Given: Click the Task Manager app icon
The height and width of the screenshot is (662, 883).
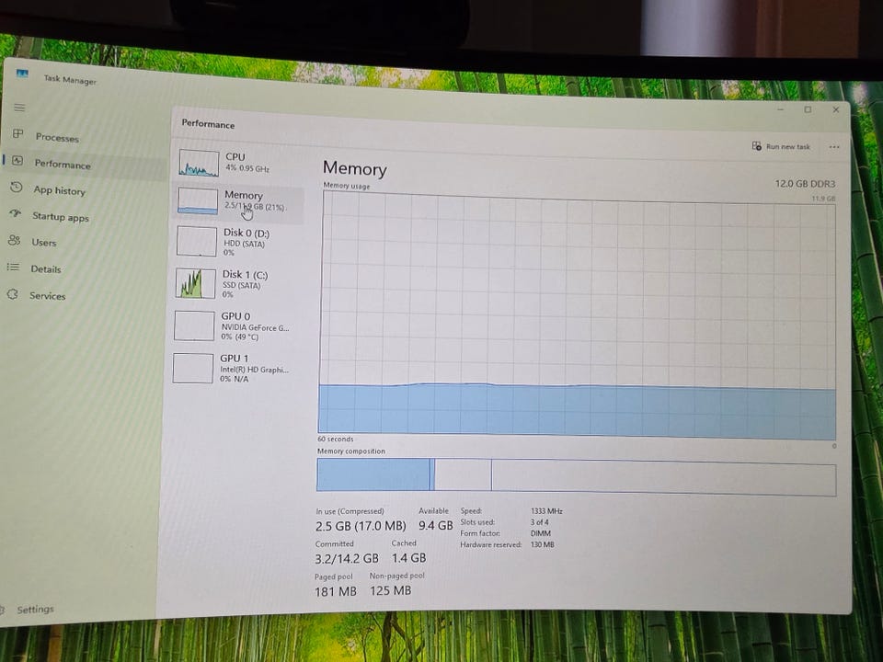Looking at the screenshot, I should point(22,74).
